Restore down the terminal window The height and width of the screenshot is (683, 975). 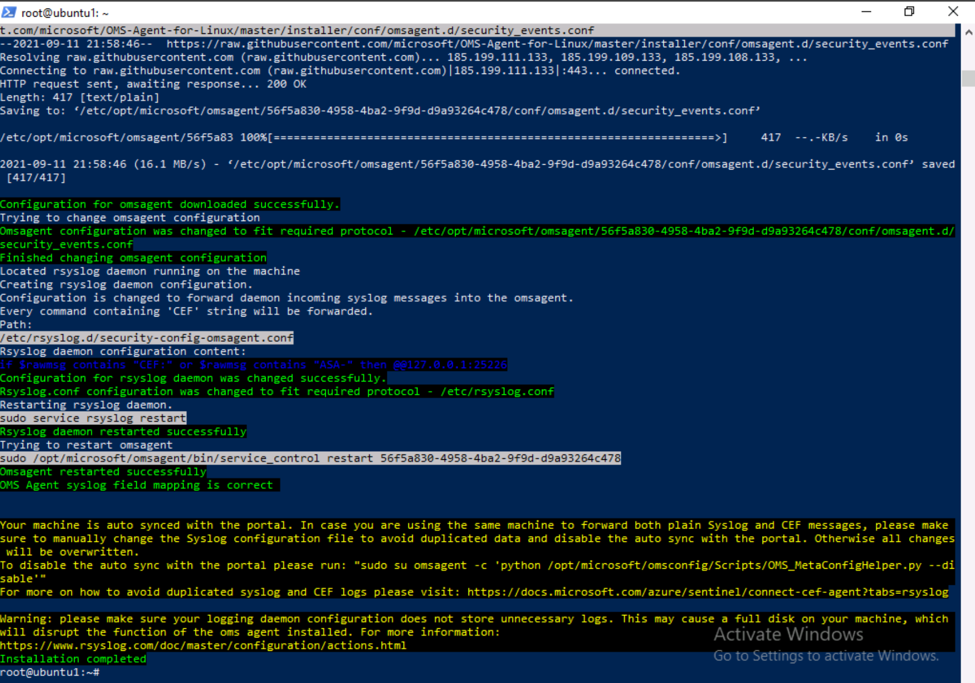[909, 12]
